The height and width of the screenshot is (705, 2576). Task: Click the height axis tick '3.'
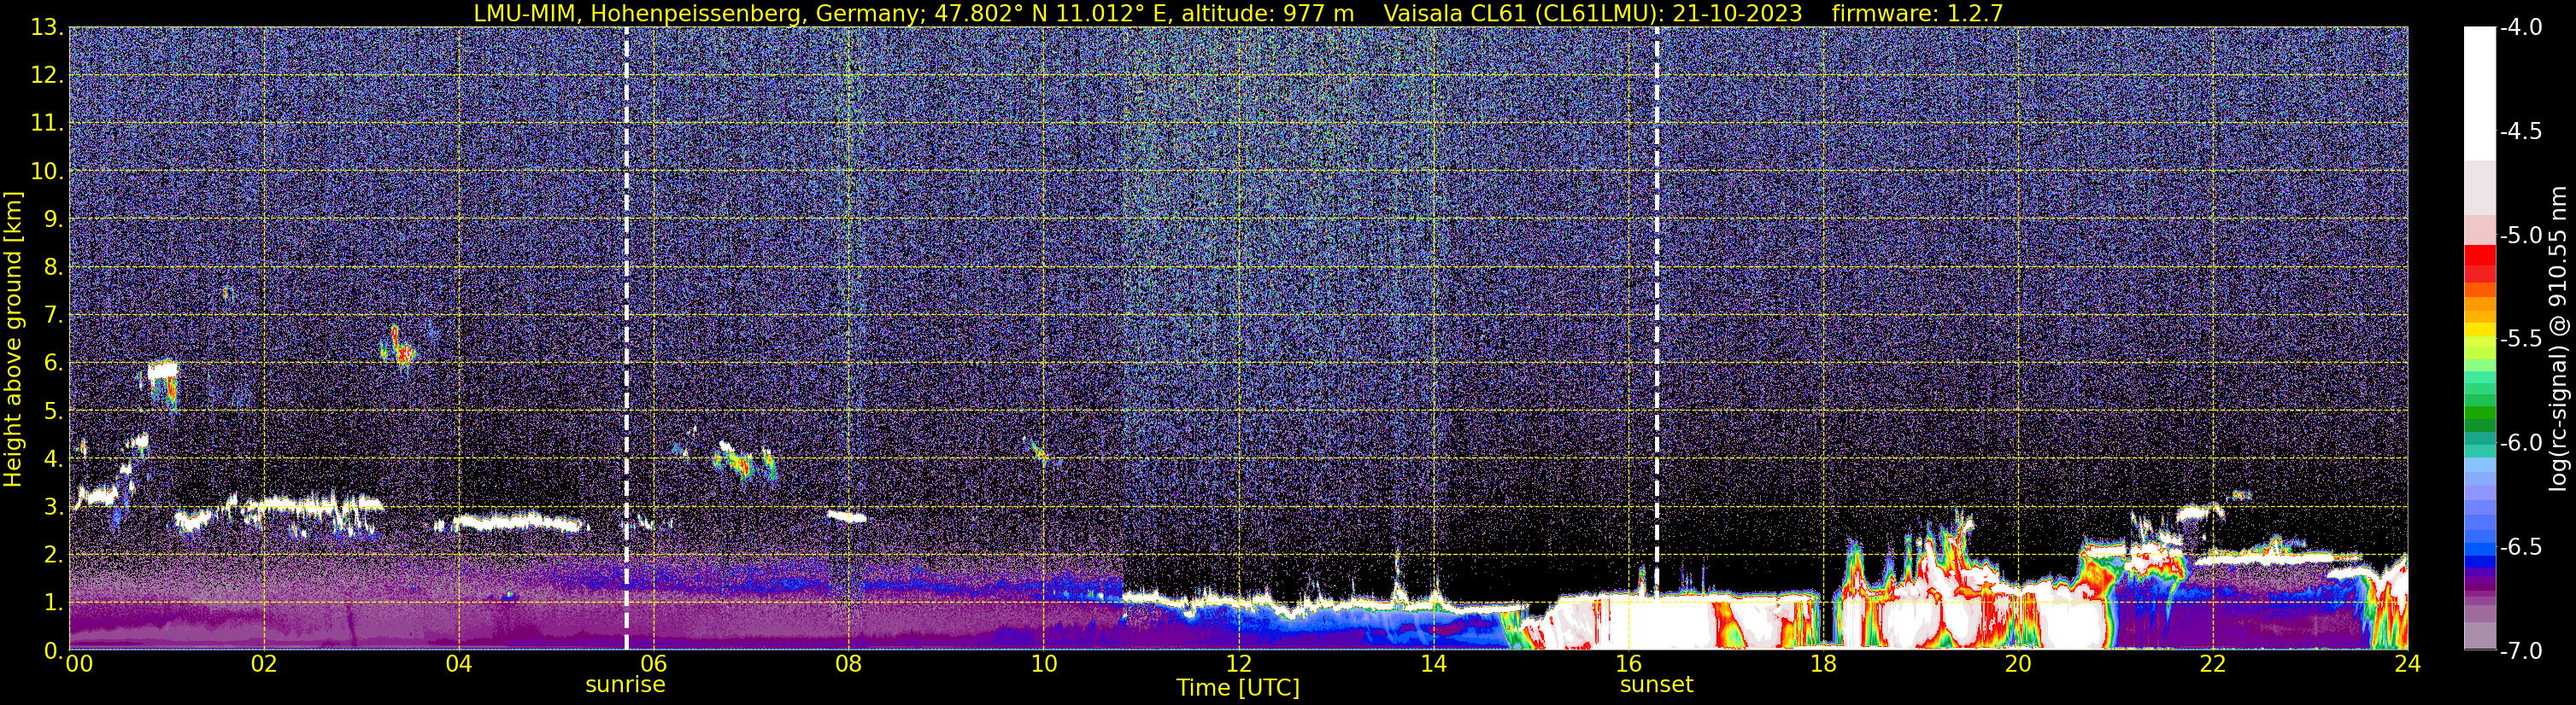click(53, 506)
